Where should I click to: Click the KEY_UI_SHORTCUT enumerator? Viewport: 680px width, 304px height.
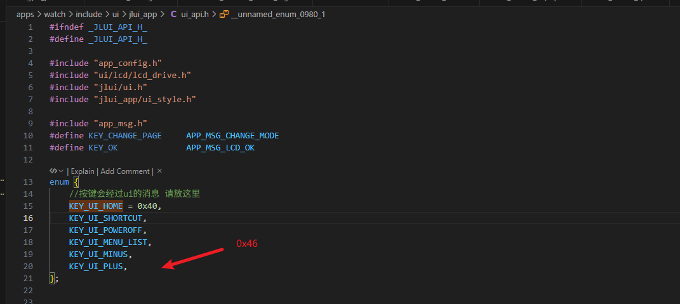[105, 218]
